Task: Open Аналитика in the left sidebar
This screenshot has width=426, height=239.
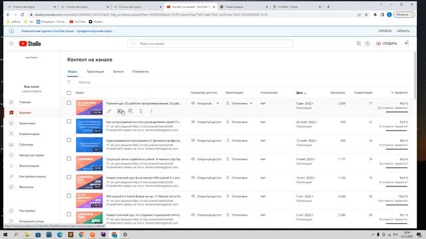Action: 27,123
